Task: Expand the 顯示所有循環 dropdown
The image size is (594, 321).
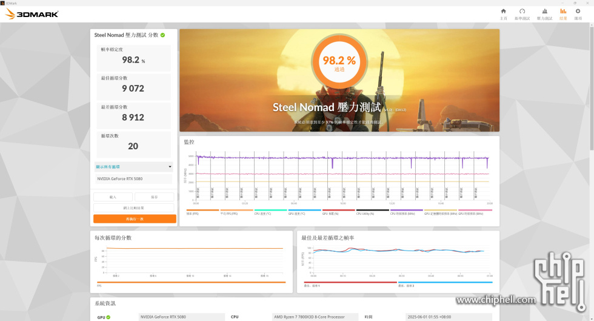Action: (133, 167)
